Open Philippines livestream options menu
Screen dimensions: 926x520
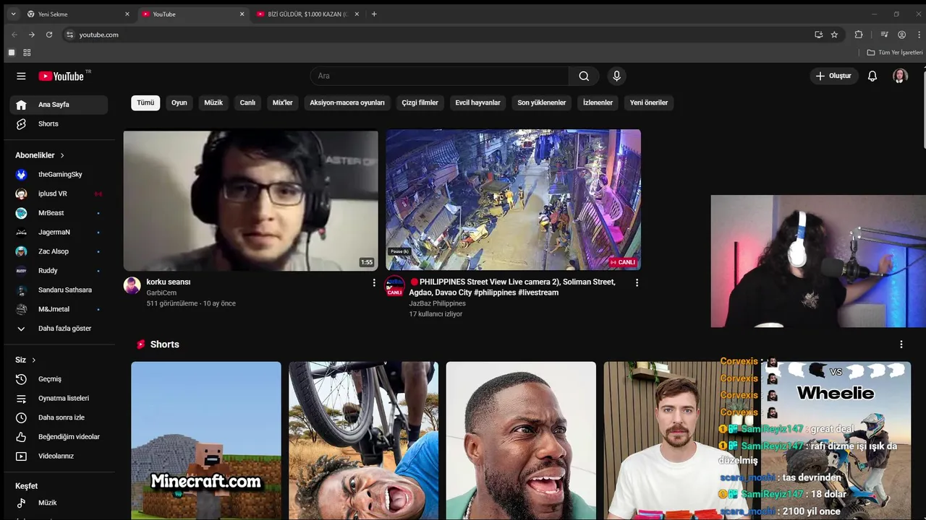pos(637,282)
